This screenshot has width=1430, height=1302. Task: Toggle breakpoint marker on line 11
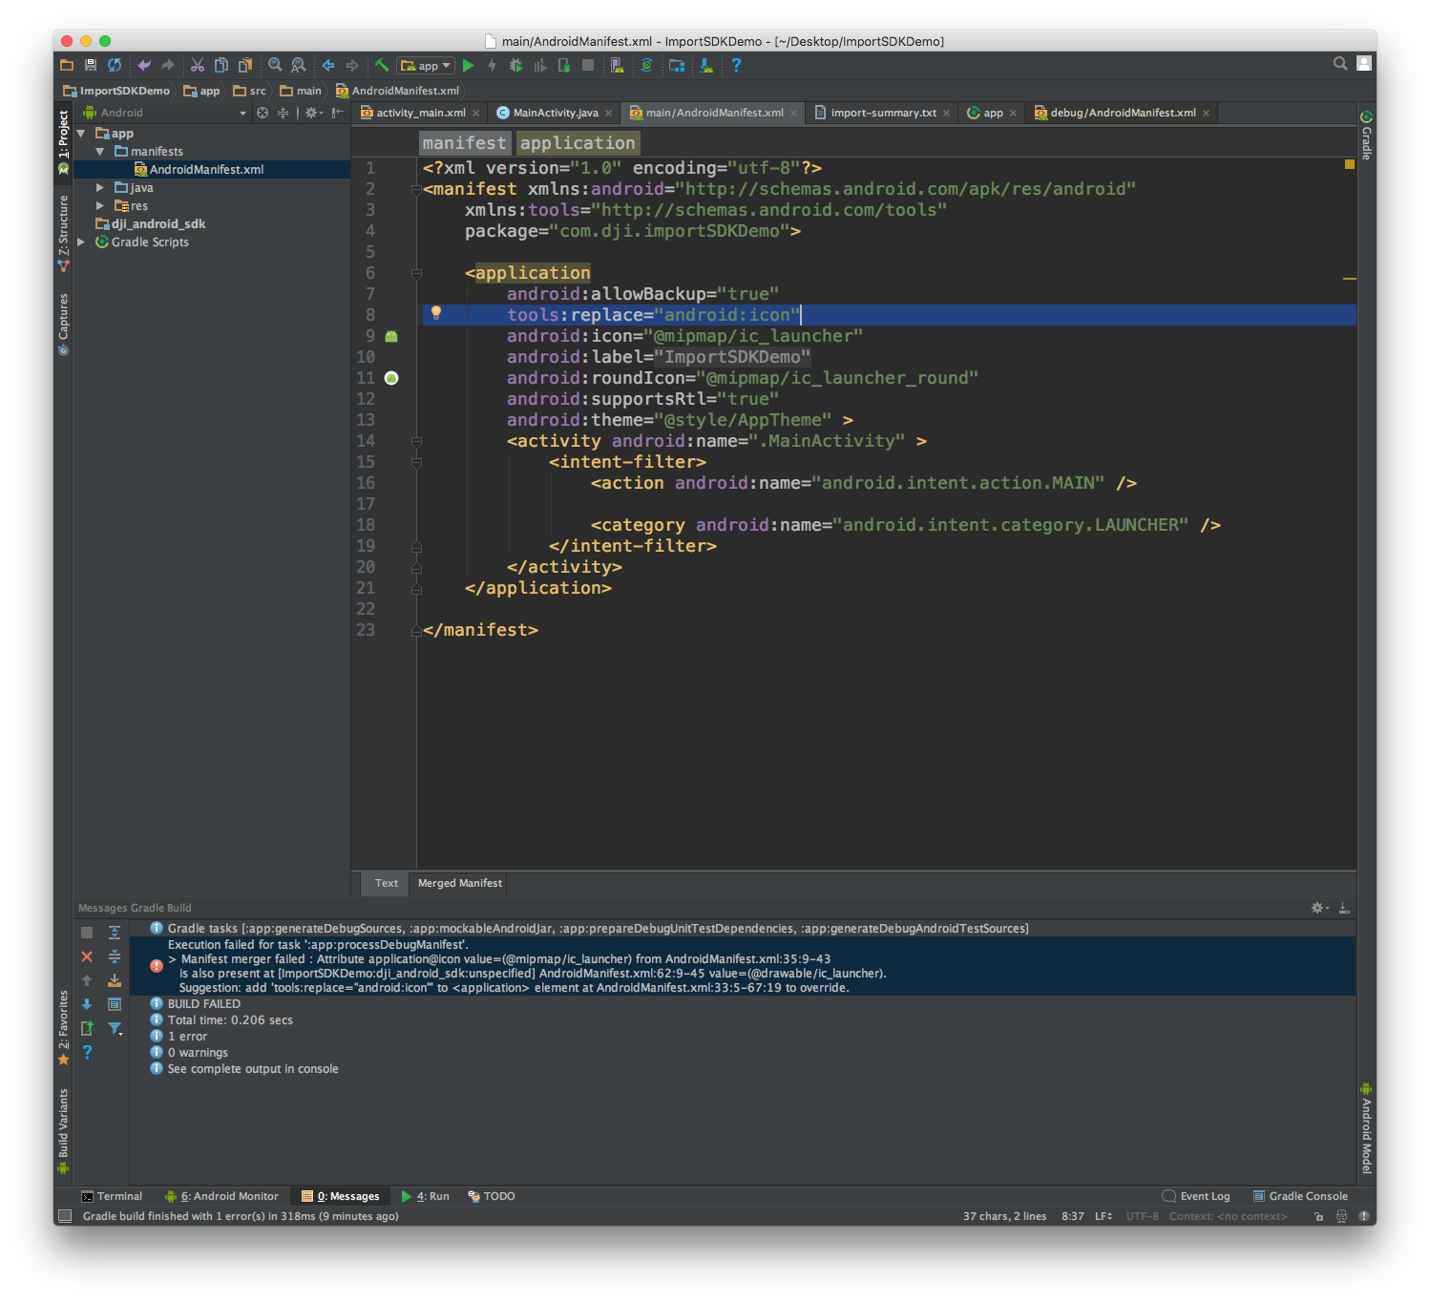click(x=391, y=378)
